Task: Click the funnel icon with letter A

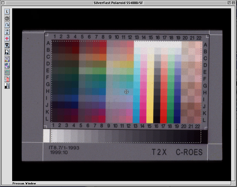Action: coord(7,45)
